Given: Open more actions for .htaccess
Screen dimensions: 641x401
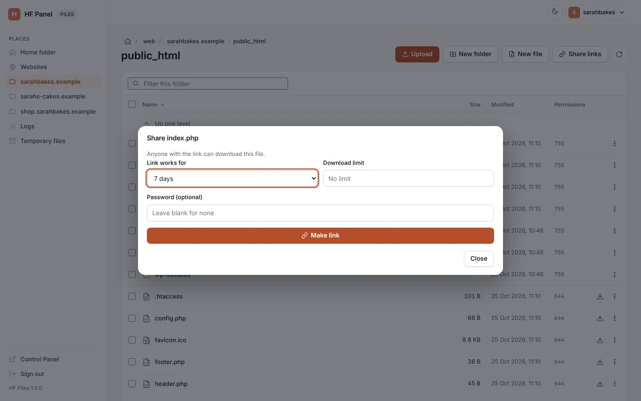Looking at the screenshot, I should pos(615,296).
